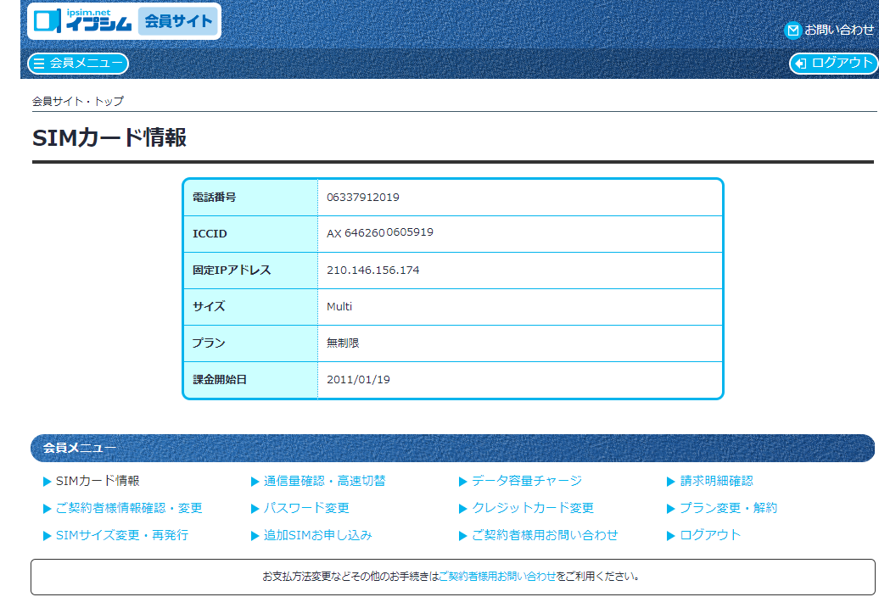879x597 pixels.
Task: Click the arrow icon beside データ容量チャージ
Action: coord(463,482)
